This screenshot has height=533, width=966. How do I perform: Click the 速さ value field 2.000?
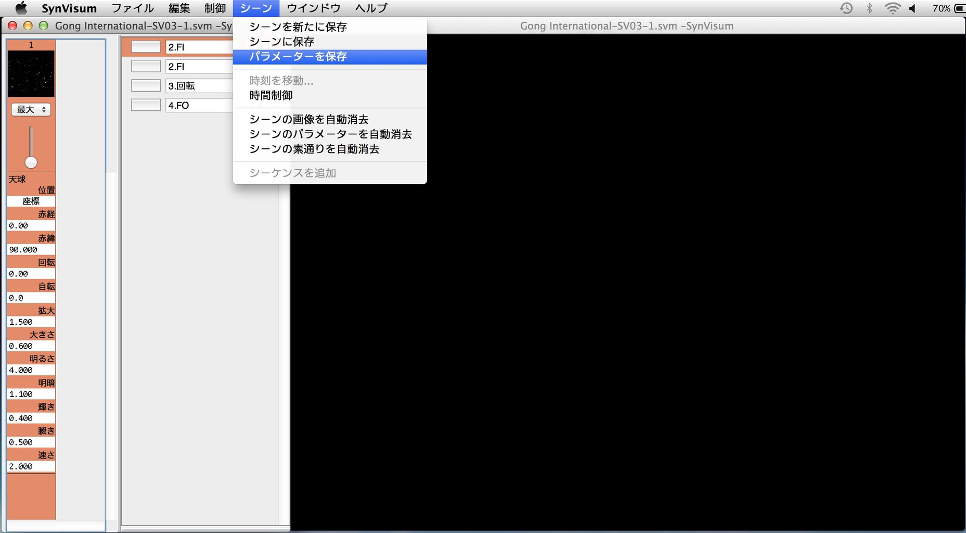(x=31, y=467)
